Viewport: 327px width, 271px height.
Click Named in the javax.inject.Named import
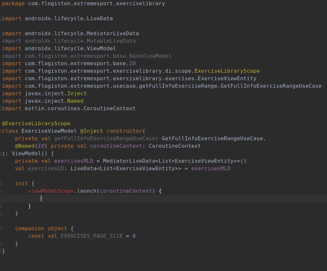[75, 101]
